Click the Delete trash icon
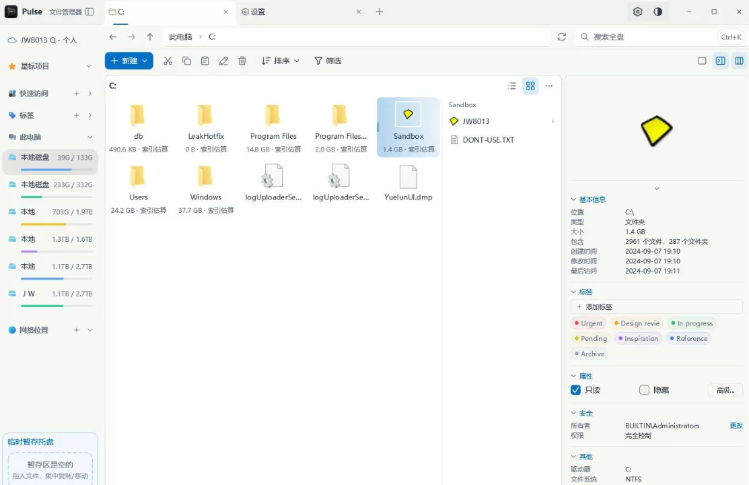 click(242, 61)
